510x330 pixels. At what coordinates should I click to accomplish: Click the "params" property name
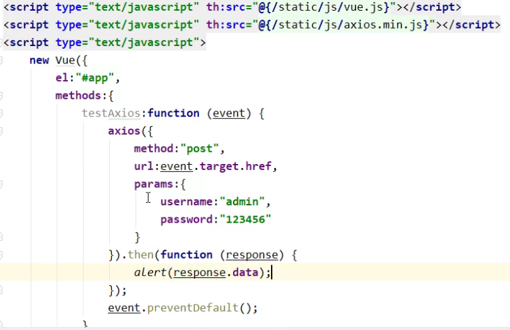[x=154, y=184]
